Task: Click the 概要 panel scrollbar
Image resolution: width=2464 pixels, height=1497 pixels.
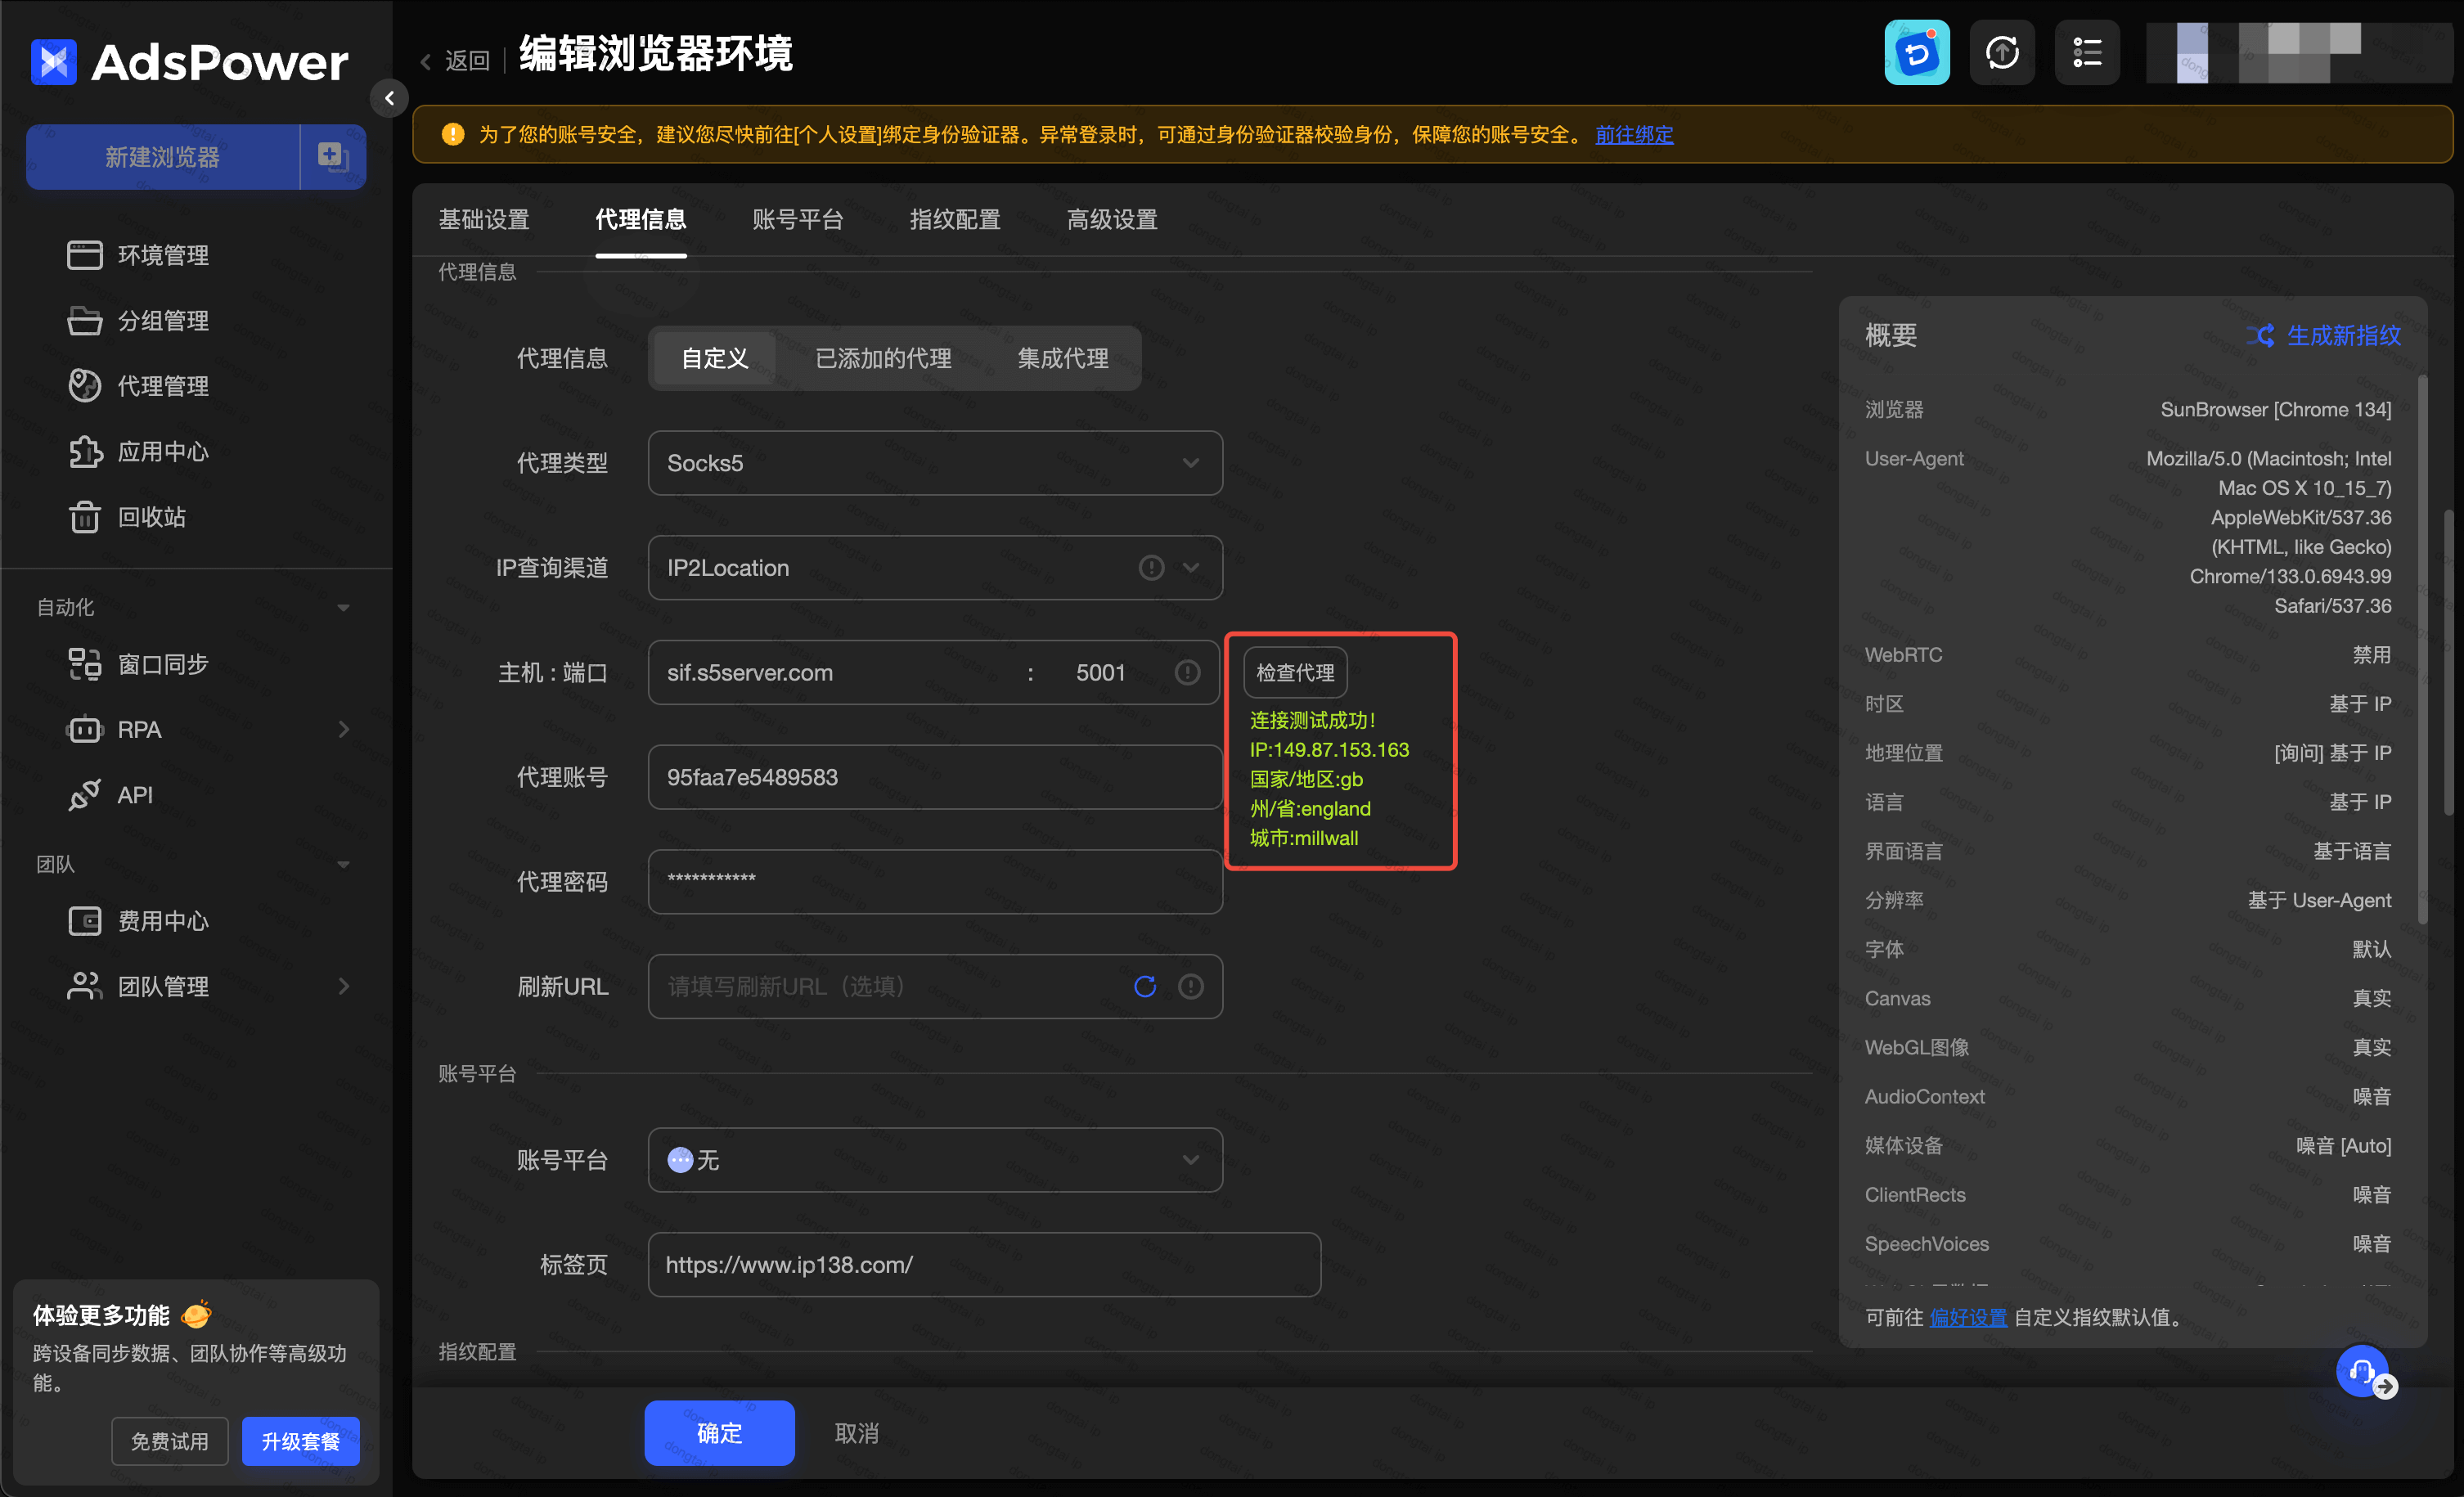Action: point(2422,650)
